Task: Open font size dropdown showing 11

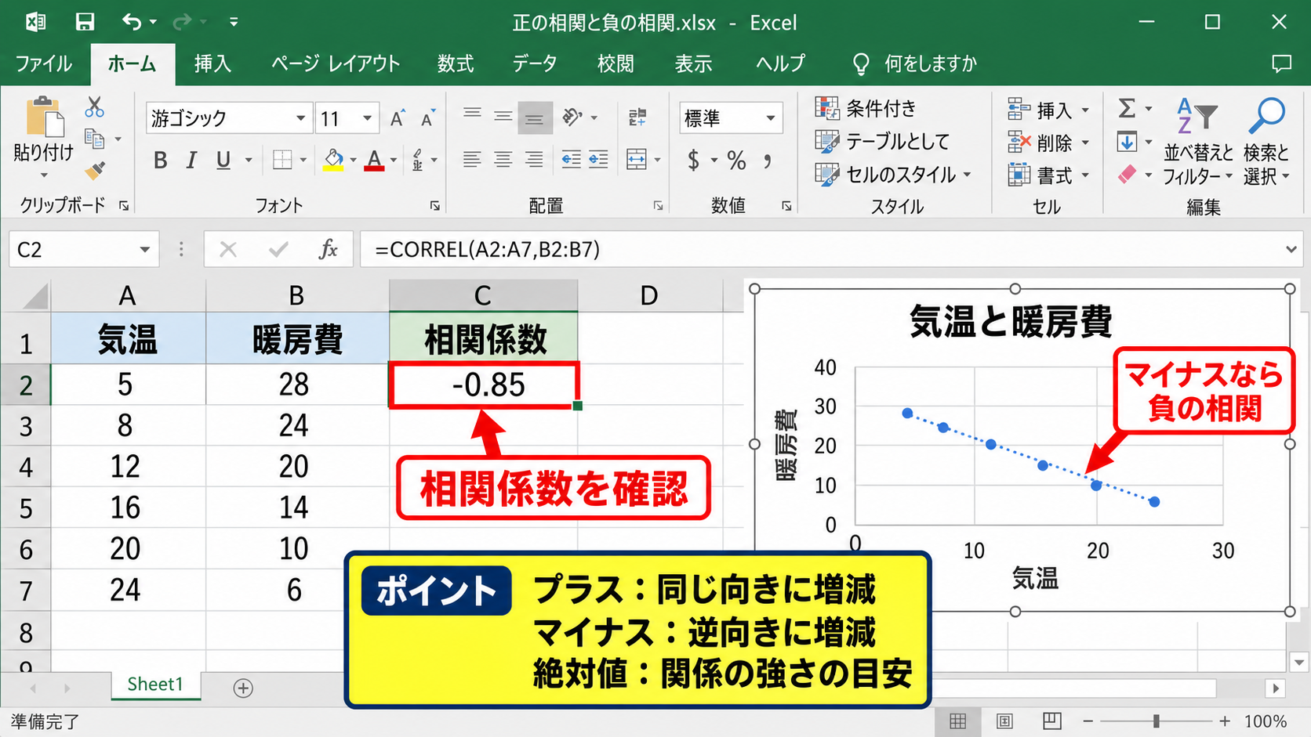Action: (x=367, y=118)
